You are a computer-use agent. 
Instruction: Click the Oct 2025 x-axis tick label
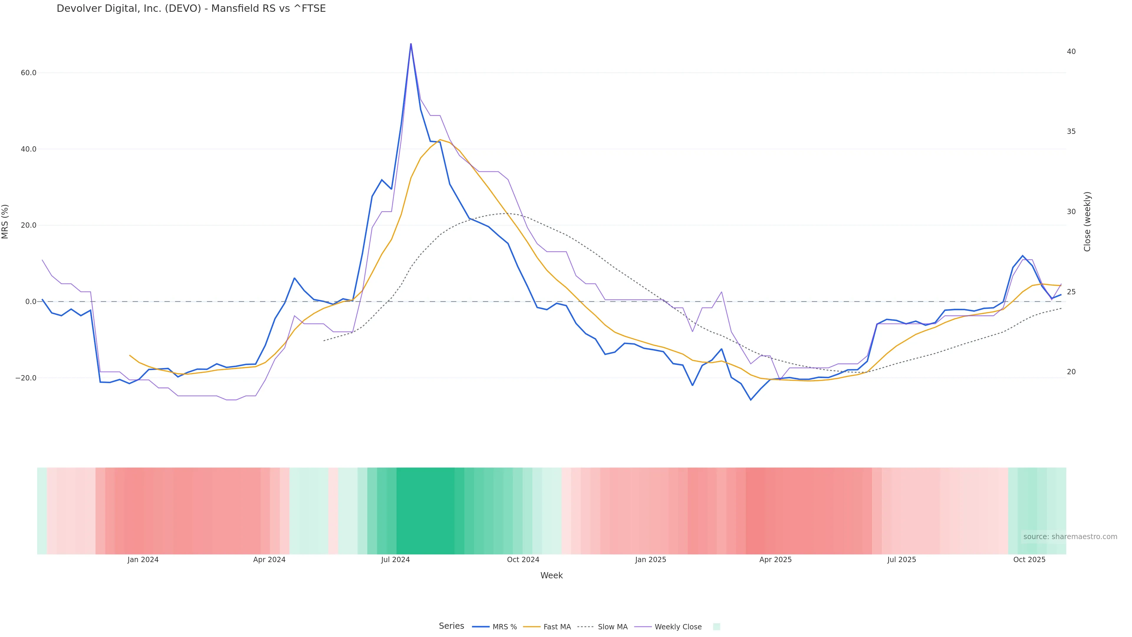coord(1029,560)
